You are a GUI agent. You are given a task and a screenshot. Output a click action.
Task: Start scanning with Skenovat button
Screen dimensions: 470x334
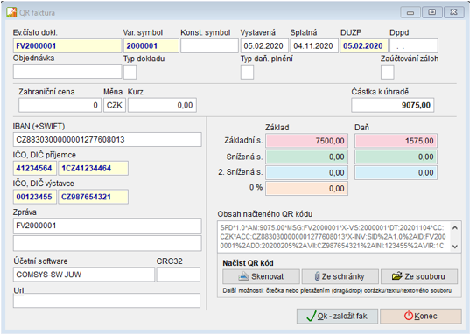tap(261, 276)
